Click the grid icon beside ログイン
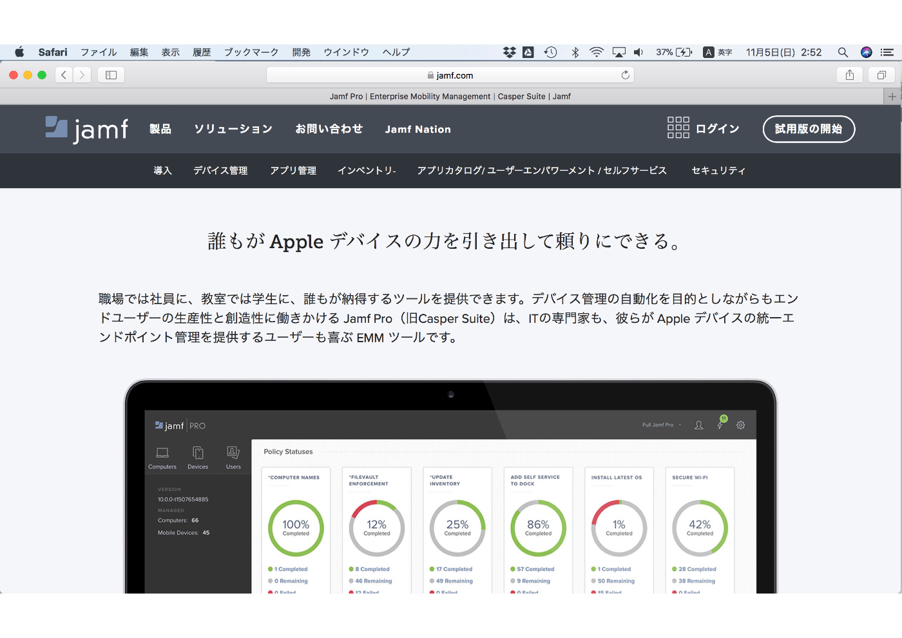 click(x=678, y=128)
